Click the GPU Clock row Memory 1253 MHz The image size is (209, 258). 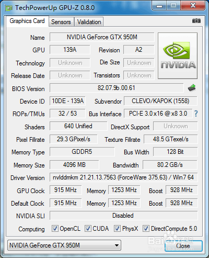(124, 190)
